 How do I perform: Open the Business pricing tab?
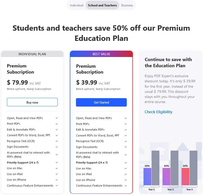click(x=127, y=5)
